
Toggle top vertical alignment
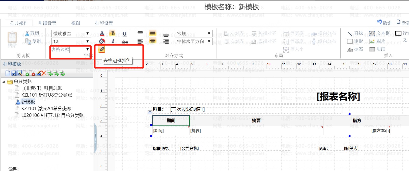coord(140,32)
